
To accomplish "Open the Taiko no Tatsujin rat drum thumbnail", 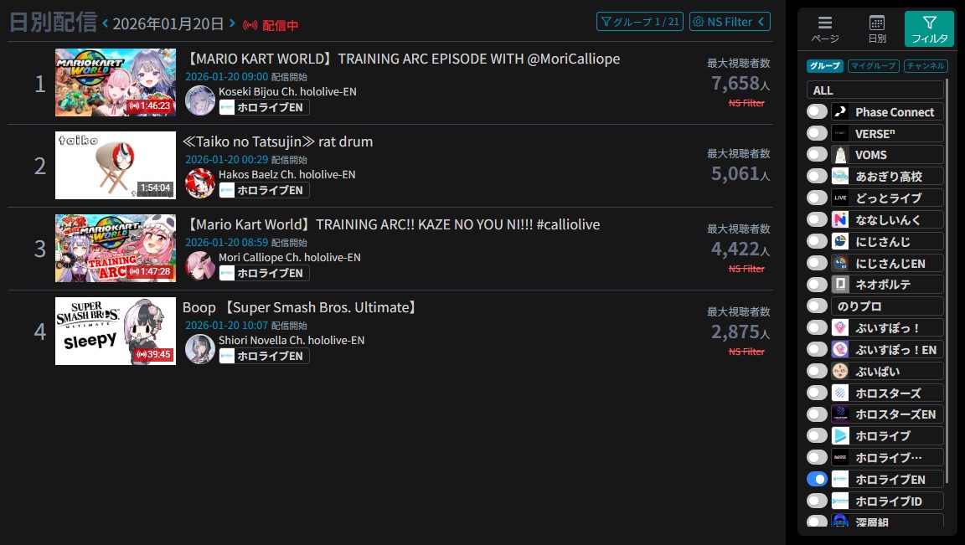I will [116, 166].
